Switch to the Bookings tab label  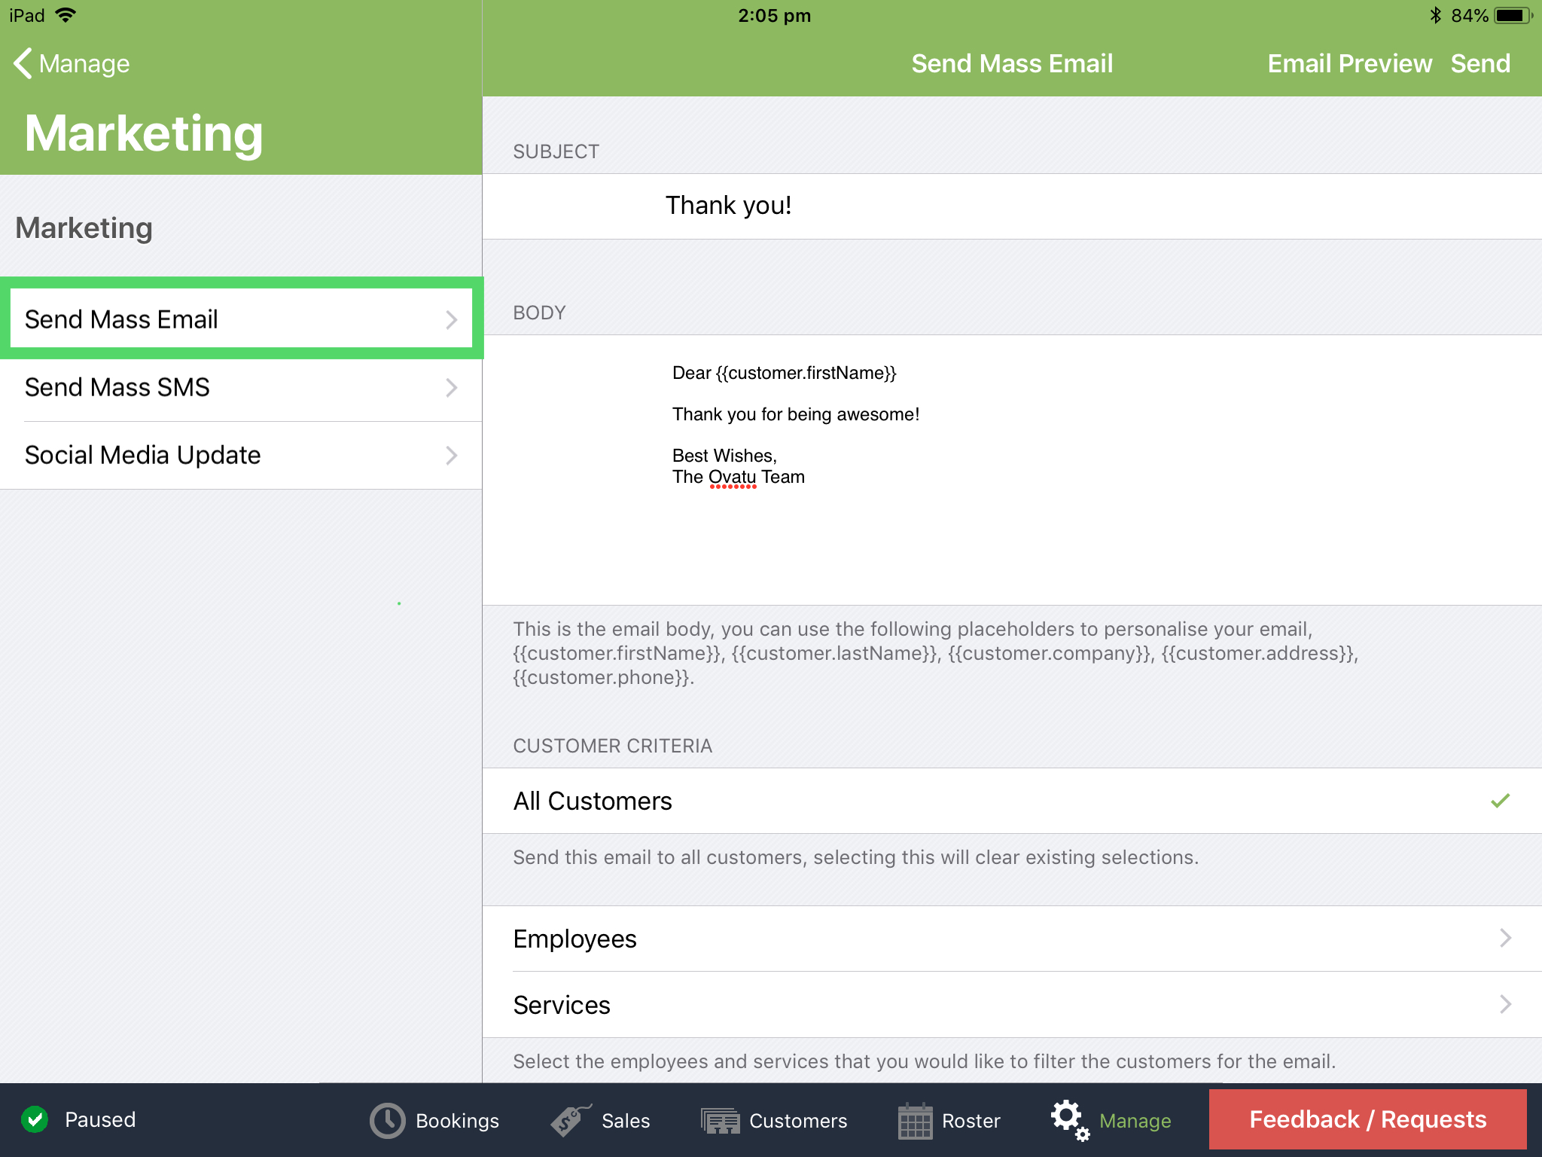click(x=457, y=1121)
